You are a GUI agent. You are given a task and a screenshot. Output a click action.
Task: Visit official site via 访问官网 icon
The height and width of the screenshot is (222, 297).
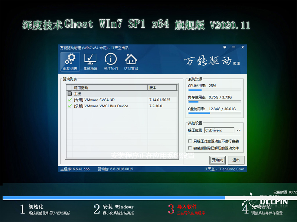(x=131, y=62)
